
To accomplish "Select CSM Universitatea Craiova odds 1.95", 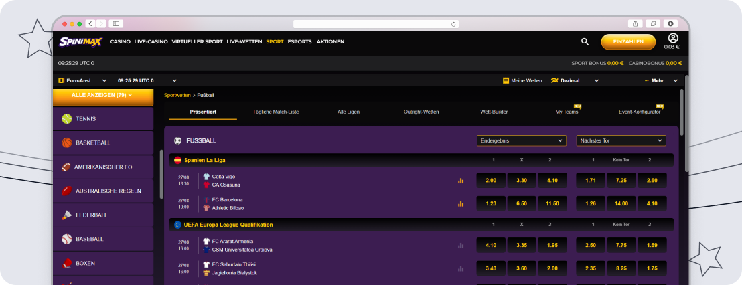I will pos(552,246).
